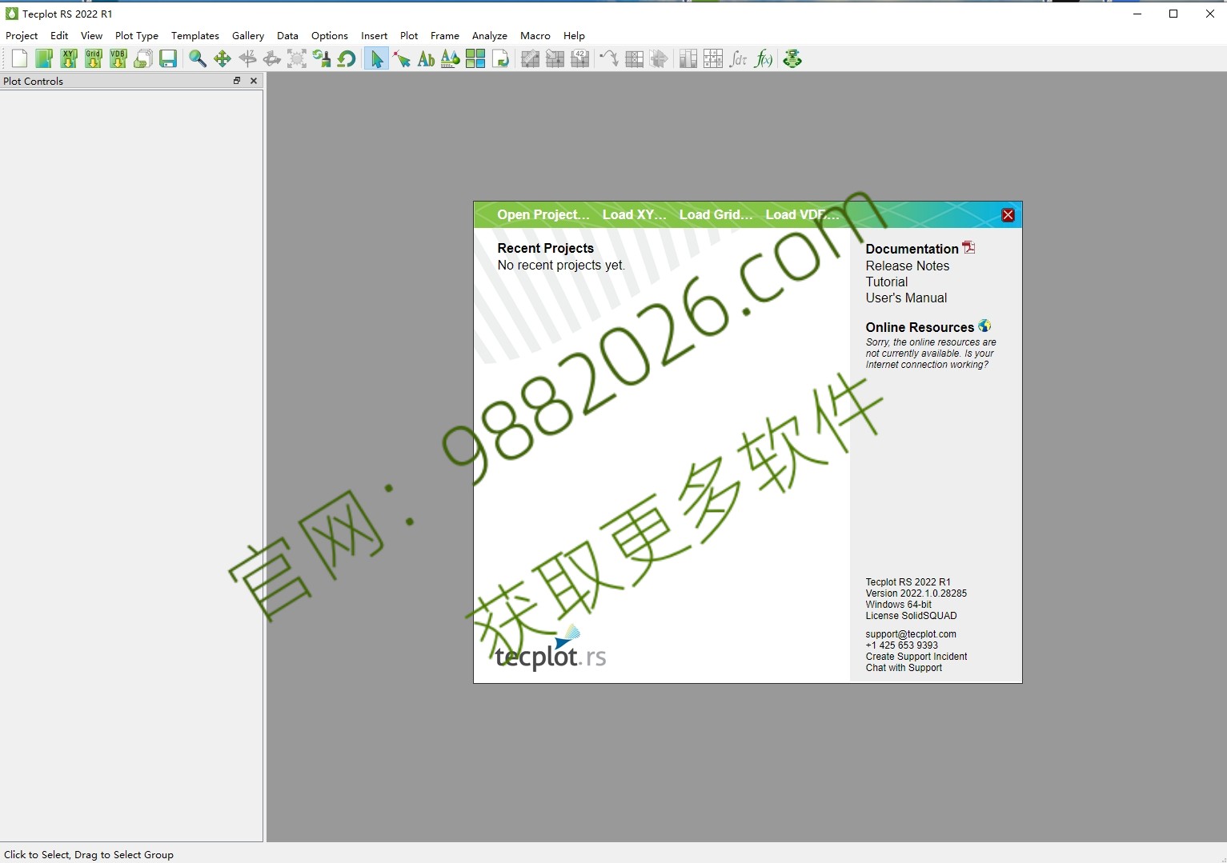Click the bar columns chart icon
Viewport: 1227px width, 863px height.
[688, 58]
